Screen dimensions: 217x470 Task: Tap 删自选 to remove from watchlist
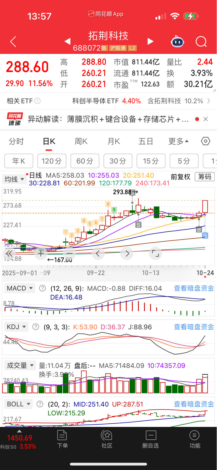coord(151,439)
